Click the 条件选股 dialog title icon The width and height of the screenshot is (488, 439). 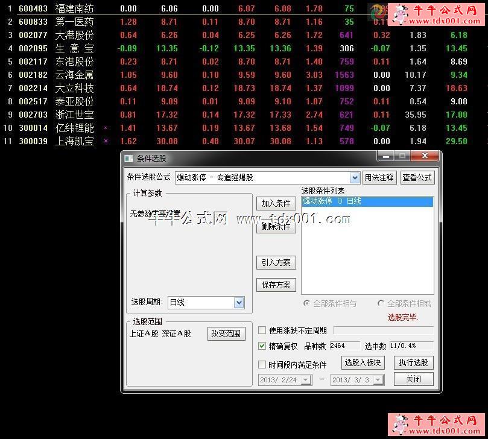[x=128, y=159]
